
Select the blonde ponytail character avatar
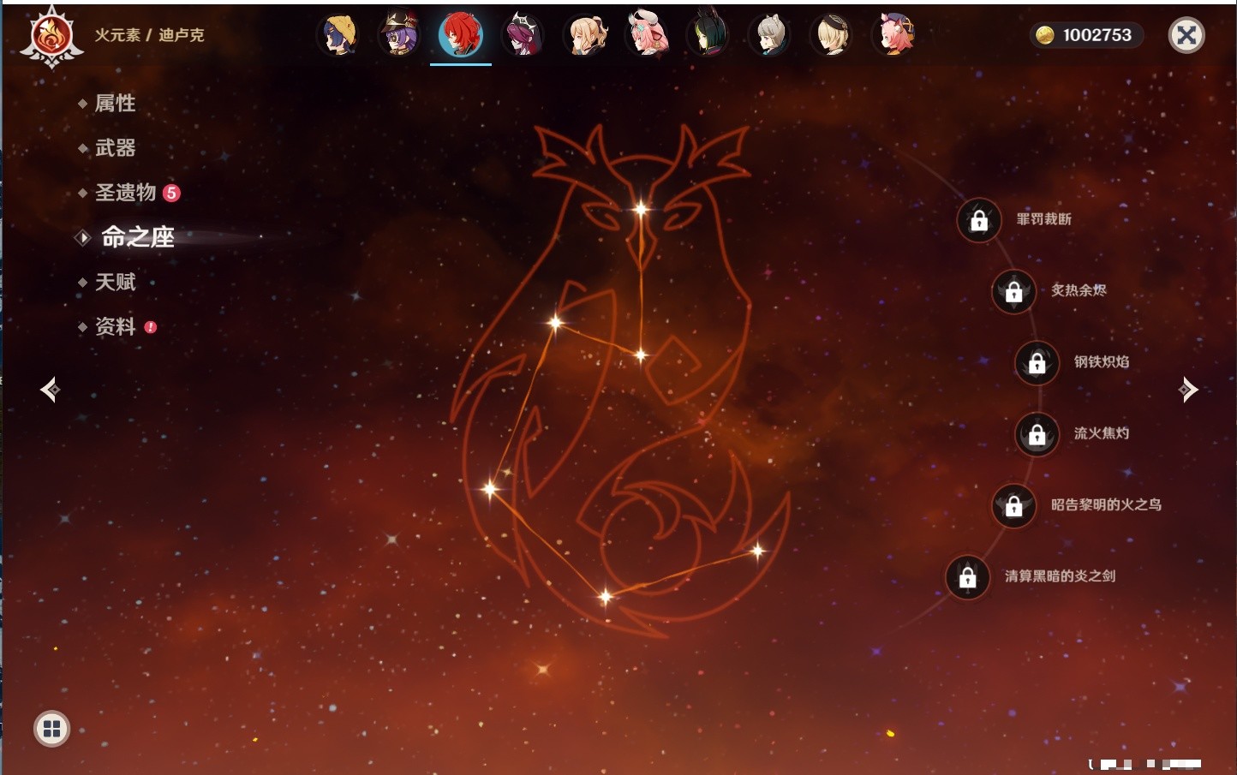pos(584,35)
